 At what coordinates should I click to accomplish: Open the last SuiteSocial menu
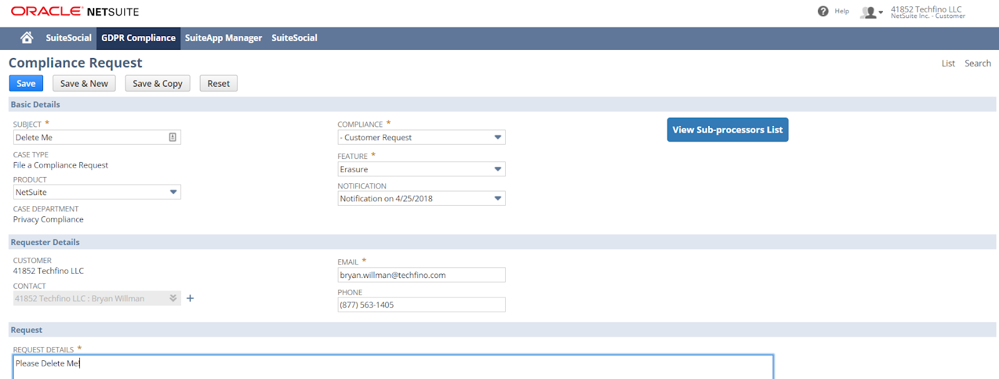click(x=294, y=38)
